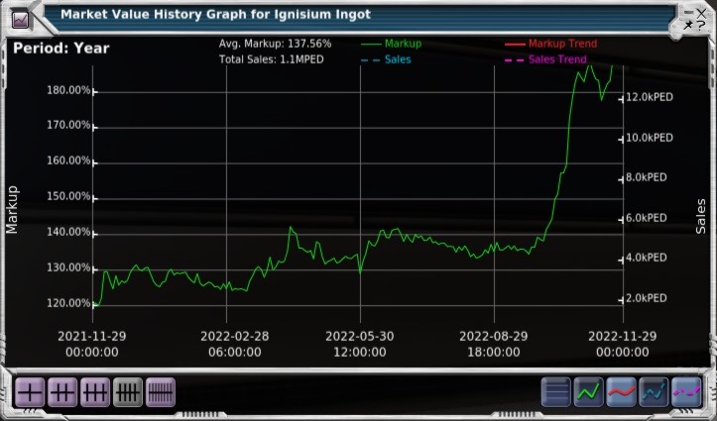Image resolution: width=717 pixels, height=421 pixels.
Task: Click the 140.00% markup axis label
Action: coord(68,232)
